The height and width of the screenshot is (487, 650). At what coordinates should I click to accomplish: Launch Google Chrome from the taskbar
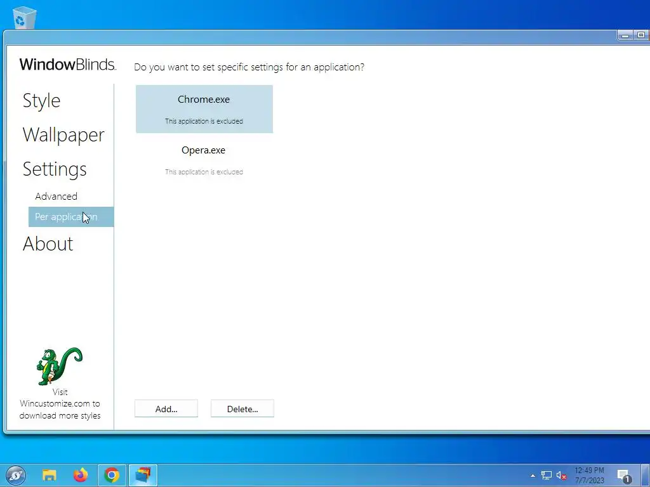112,475
